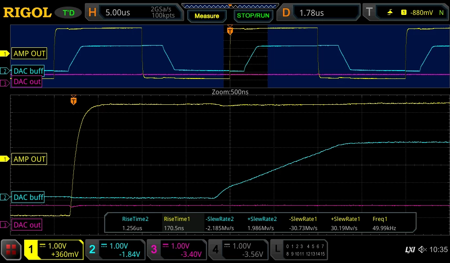
Task: Select the channel 3 ground marker in the zoom view
Action: click(x=5, y=225)
